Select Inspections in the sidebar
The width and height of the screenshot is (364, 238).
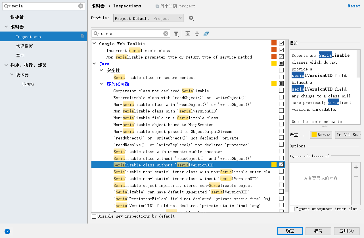pos(44,36)
